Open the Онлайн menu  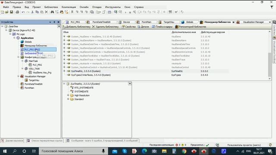point(84,7)
